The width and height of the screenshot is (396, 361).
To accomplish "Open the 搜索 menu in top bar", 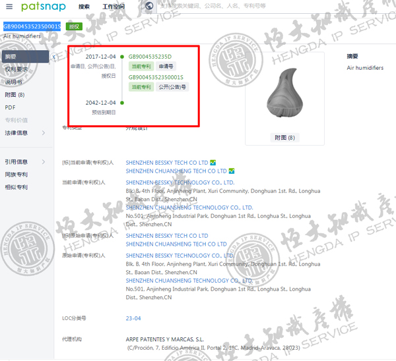I will [x=84, y=7].
